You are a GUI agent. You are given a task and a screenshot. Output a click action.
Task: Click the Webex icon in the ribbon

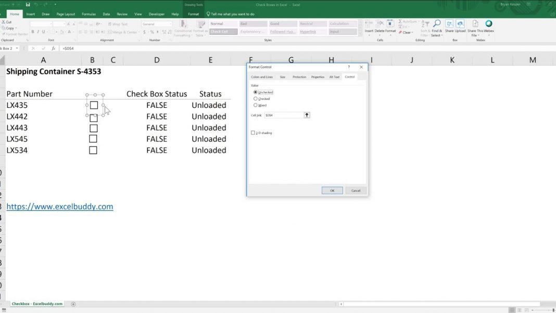coord(489,23)
